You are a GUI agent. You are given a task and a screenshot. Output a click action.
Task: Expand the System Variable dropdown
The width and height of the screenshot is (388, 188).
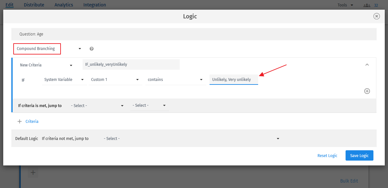(64, 80)
